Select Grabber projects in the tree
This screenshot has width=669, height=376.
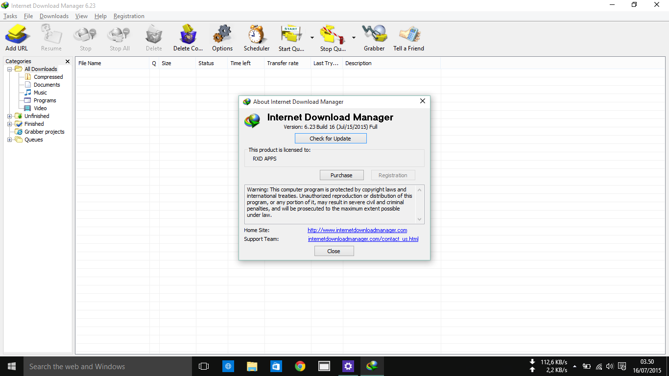(x=44, y=132)
